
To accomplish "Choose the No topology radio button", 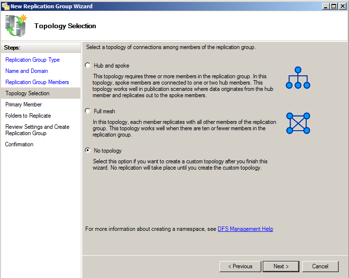I will pyautogui.click(x=88, y=151).
